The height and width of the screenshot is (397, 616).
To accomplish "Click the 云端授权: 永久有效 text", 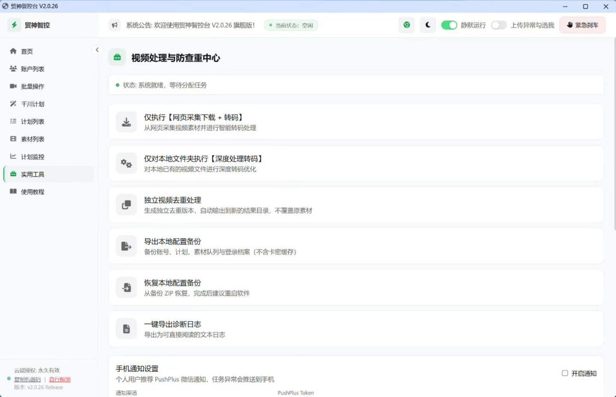I will pos(37,371).
